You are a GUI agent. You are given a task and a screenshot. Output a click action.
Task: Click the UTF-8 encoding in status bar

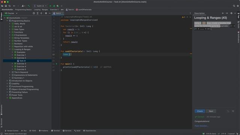pyautogui.click(x=223, y=134)
